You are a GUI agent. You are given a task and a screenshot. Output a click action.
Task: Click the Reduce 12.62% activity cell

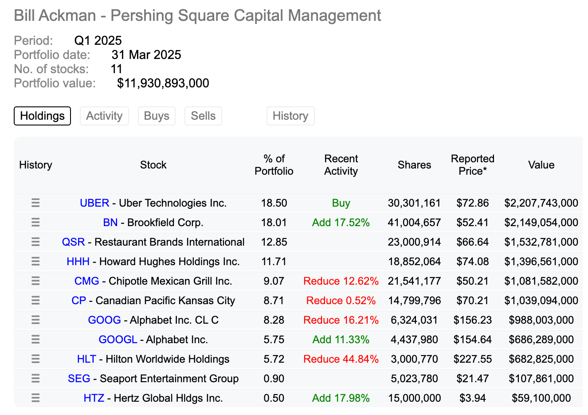click(341, 281)
